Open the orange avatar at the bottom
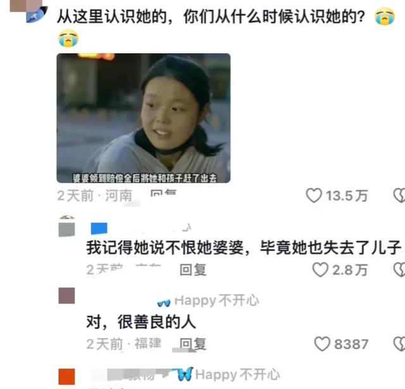Viewport: 405px width, 389px height. click(66, 376)
